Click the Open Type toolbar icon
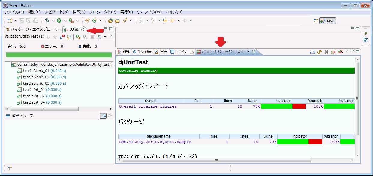Viewport: 373px width, 176px height. pos(111,20)
